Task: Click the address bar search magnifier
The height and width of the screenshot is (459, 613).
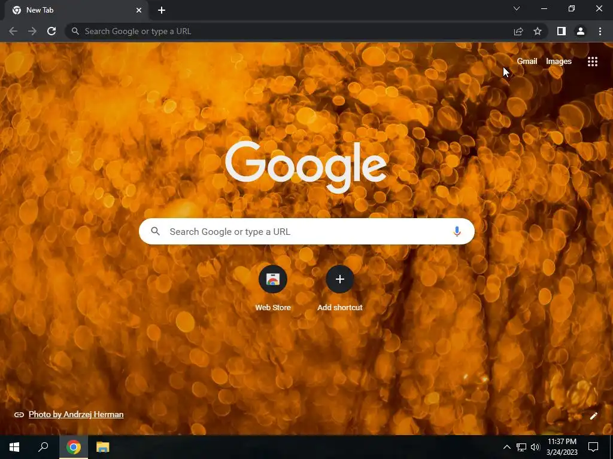Action: pos(75,31)
